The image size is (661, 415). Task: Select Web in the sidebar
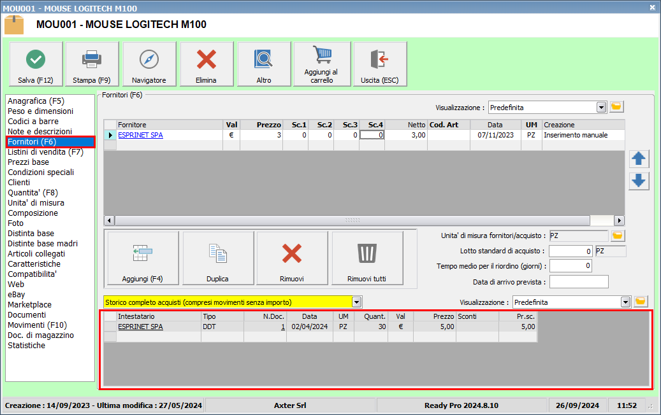click(16, 284)
